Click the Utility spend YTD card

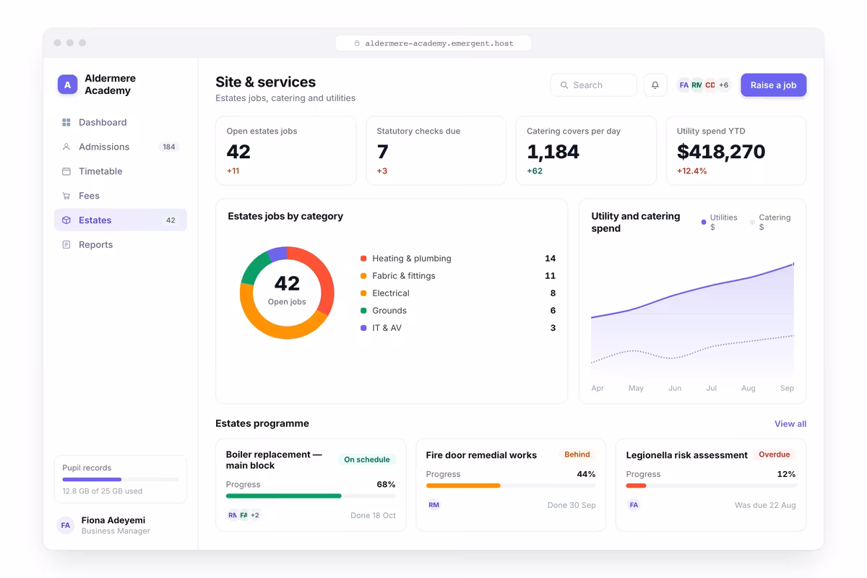pyautogui.click(x=736, y=151)
